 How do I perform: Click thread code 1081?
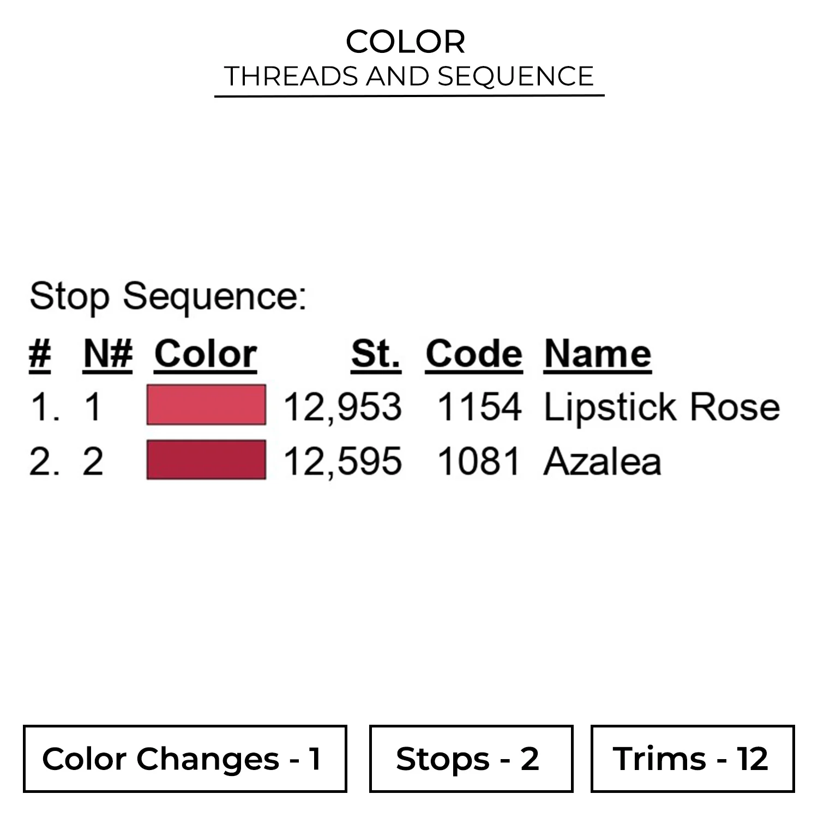point(479,461)
